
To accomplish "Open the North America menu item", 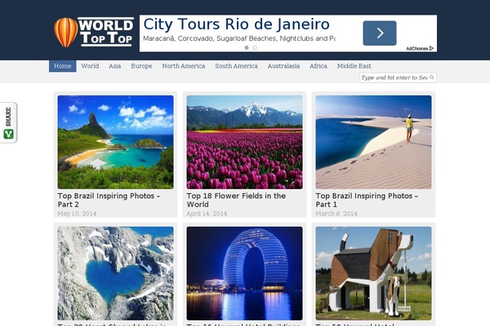I will click(184, 66).
